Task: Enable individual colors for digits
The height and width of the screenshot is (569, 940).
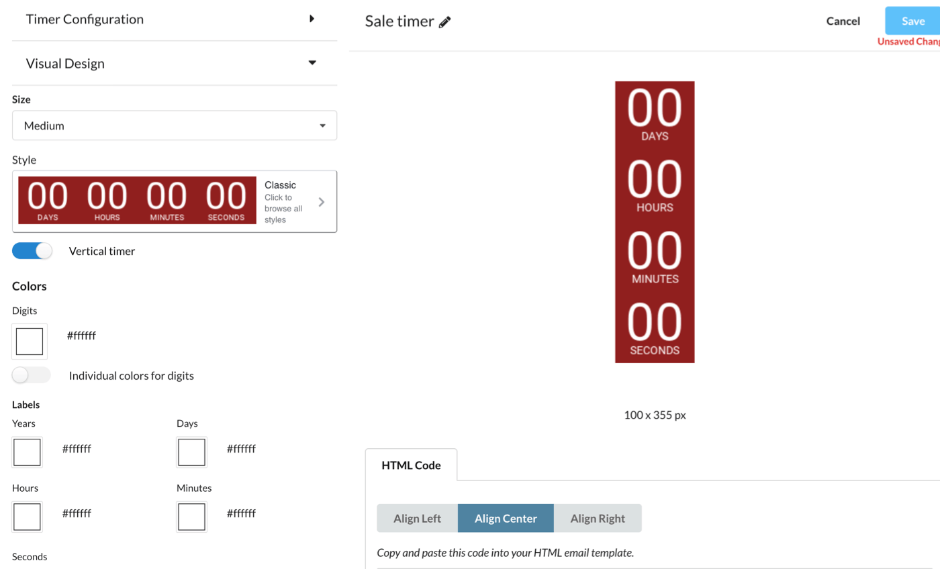Action: (32, 375)
